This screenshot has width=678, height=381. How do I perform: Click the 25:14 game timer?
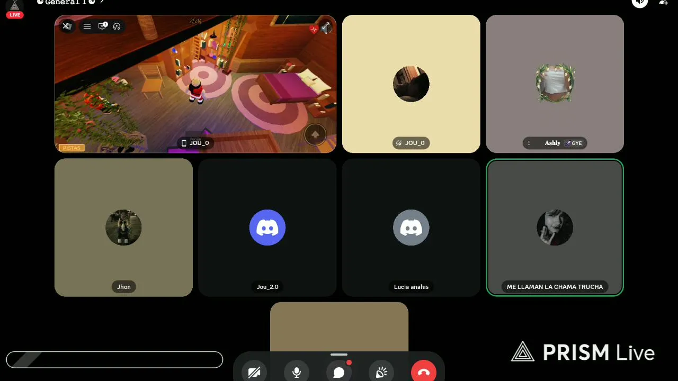point(195,21)
